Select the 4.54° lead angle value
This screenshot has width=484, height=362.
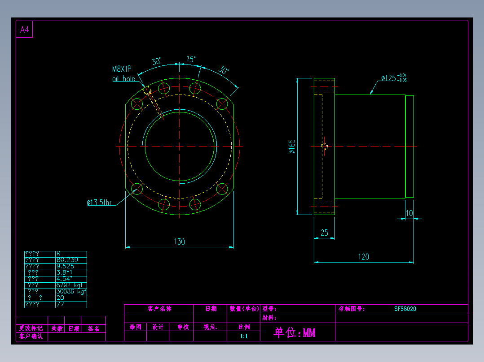64,279
